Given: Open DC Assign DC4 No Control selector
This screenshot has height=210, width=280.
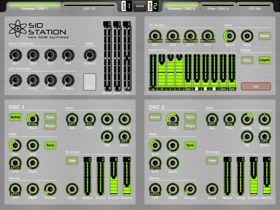Looking at the screenshot, I should [x=208, y=36].
